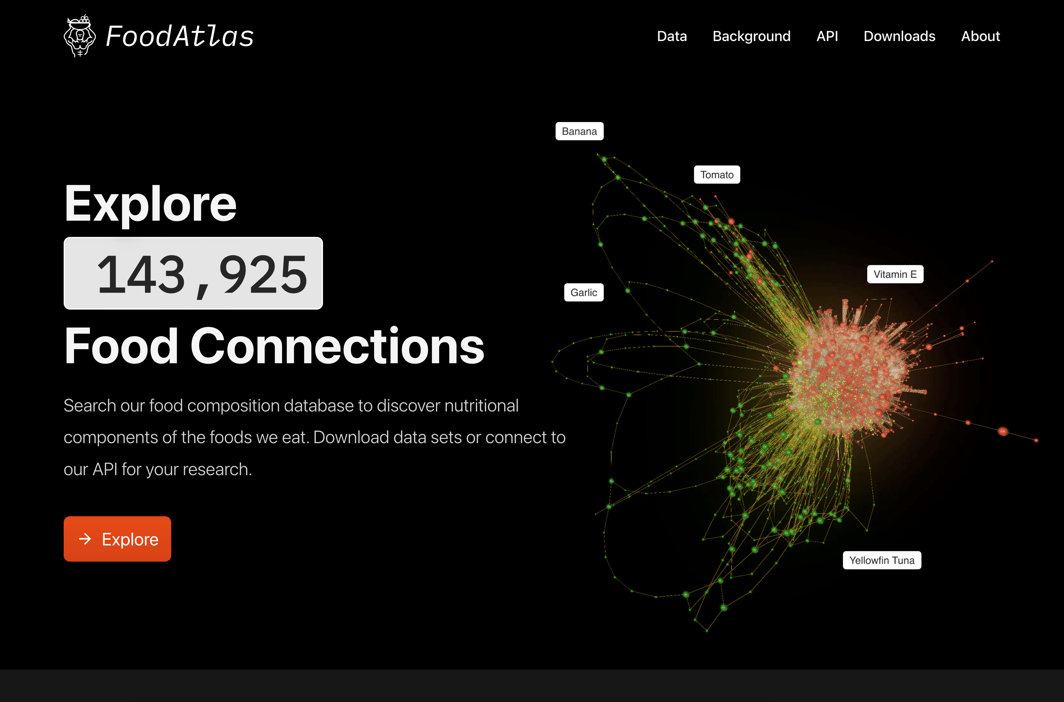Click the FoodAtlas strongman logo icon
Image resolution: width=1064 pixels, height=702 pixels.
tap(79, 36)
